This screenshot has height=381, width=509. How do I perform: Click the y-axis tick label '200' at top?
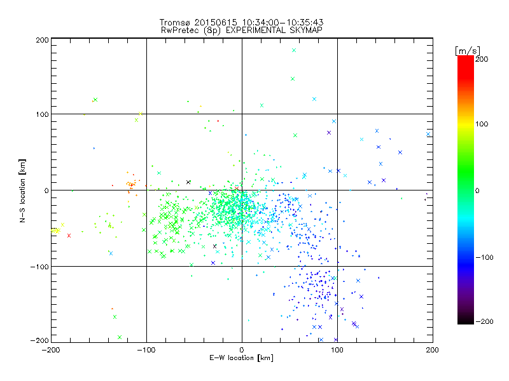tap(42, 40)
